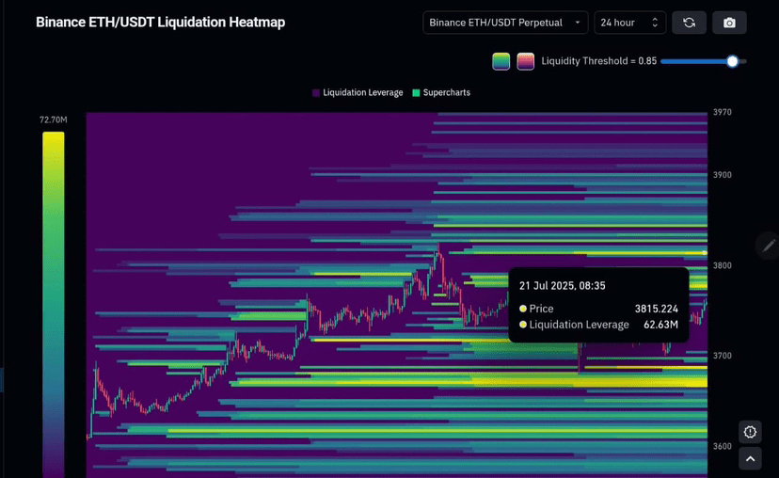Open the Binance ETH/USDT Perpetual dropdown
The height and width of the screenshot is (478, 779).
[x=505, y=23]
